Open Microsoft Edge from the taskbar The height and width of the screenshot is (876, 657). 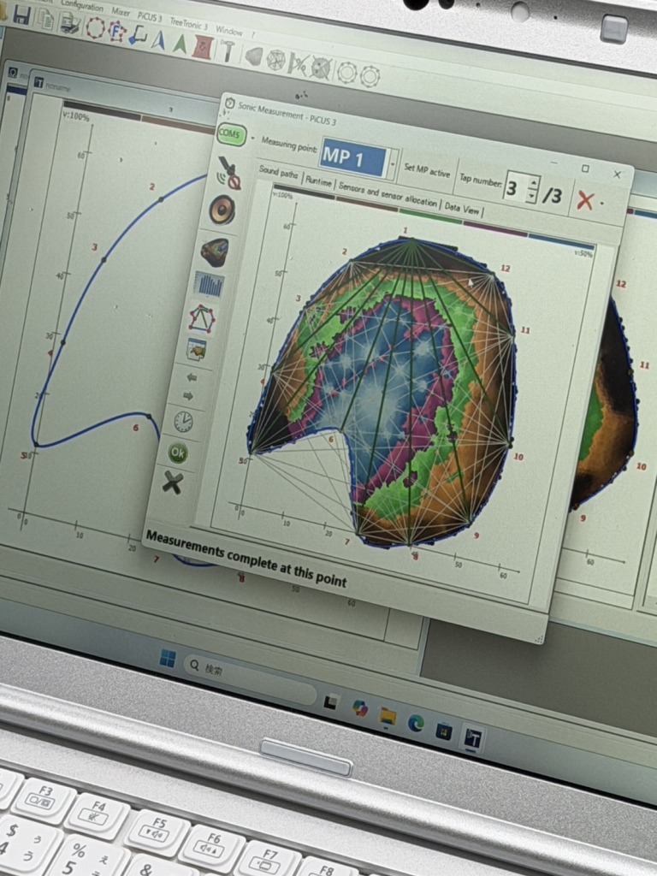point(416,724)
